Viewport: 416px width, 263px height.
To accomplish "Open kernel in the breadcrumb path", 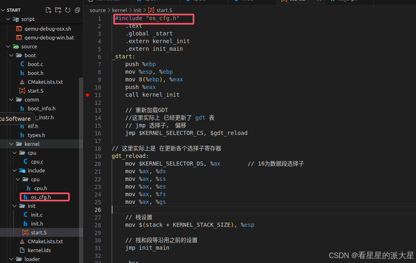I will 120,10.
